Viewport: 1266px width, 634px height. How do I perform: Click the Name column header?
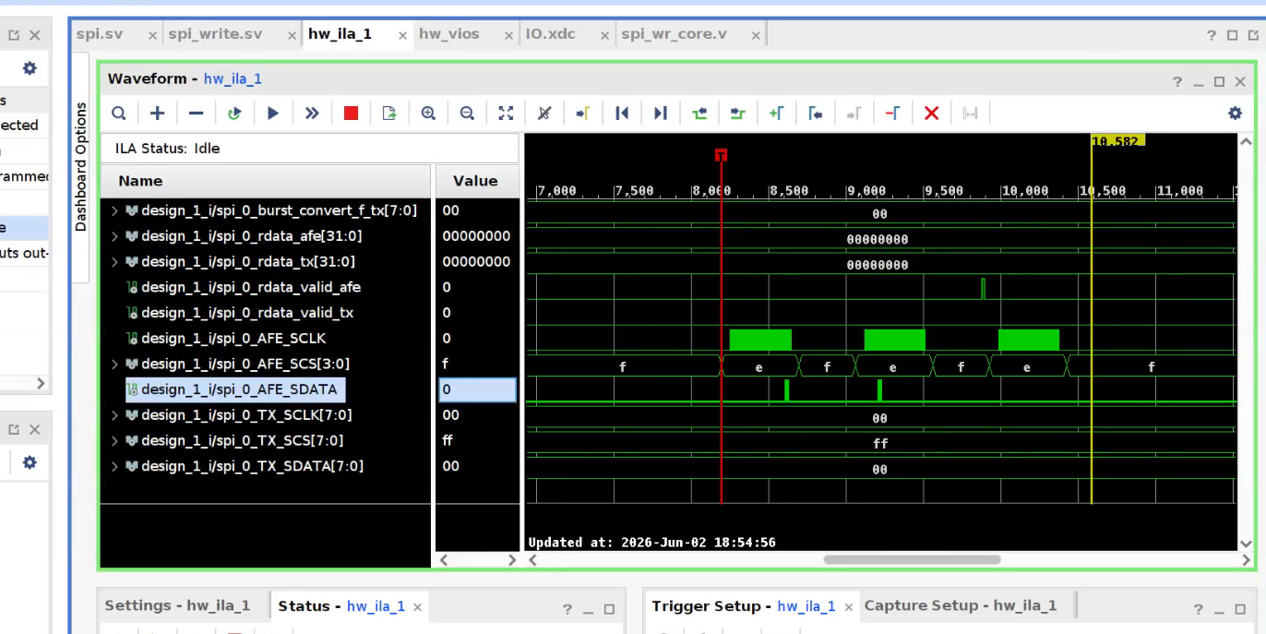[x=266, y=181]
